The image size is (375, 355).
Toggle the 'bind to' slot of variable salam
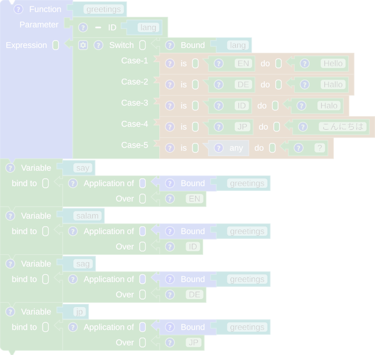point(45,231)
